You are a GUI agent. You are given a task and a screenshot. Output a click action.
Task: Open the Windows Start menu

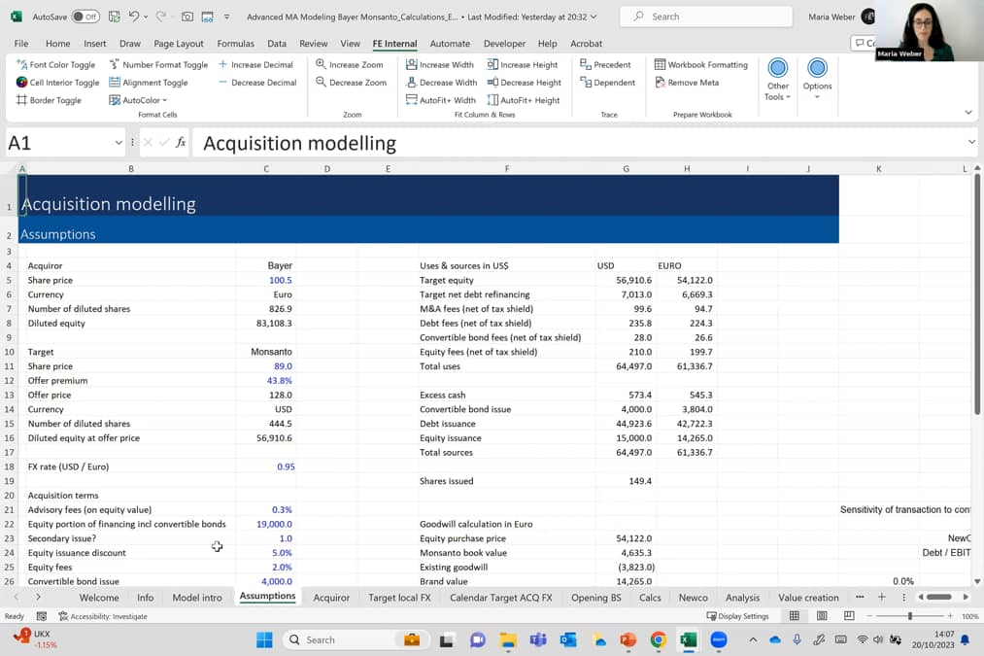coord(264,639)
